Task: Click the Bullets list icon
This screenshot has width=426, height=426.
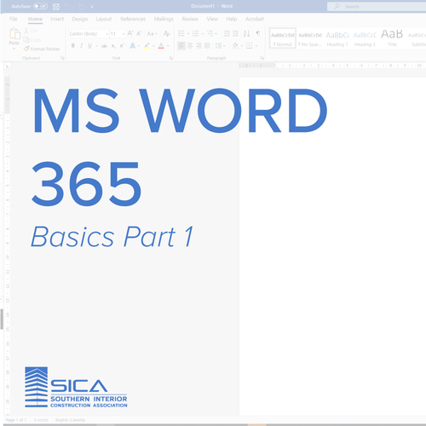Action: 181,33
